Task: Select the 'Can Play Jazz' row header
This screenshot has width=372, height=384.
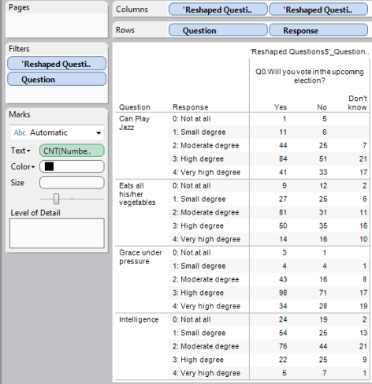Action: click(x=134, y=123)
